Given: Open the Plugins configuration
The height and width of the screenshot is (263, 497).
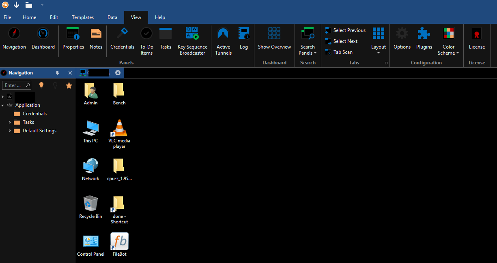Looking at the screenshot, I should 424,39.
